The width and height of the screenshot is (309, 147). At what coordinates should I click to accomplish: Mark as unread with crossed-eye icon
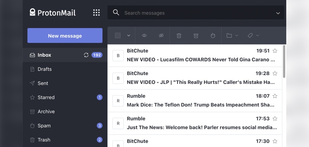click(x=161, y=35)
